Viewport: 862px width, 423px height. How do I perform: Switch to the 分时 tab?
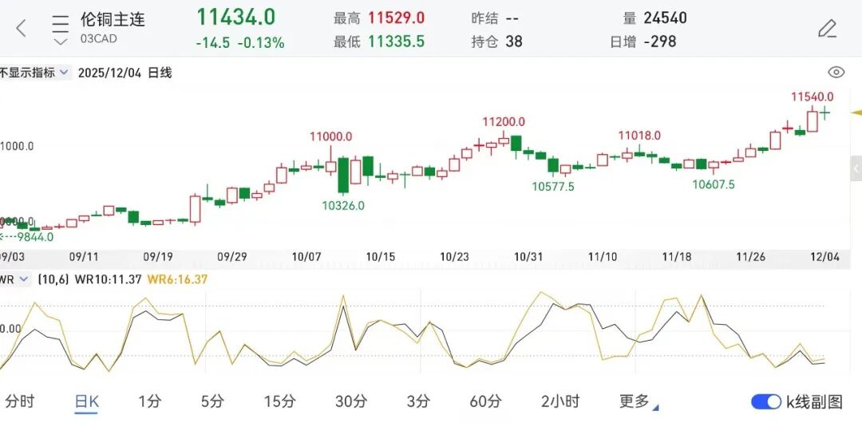tap(20, 401)
